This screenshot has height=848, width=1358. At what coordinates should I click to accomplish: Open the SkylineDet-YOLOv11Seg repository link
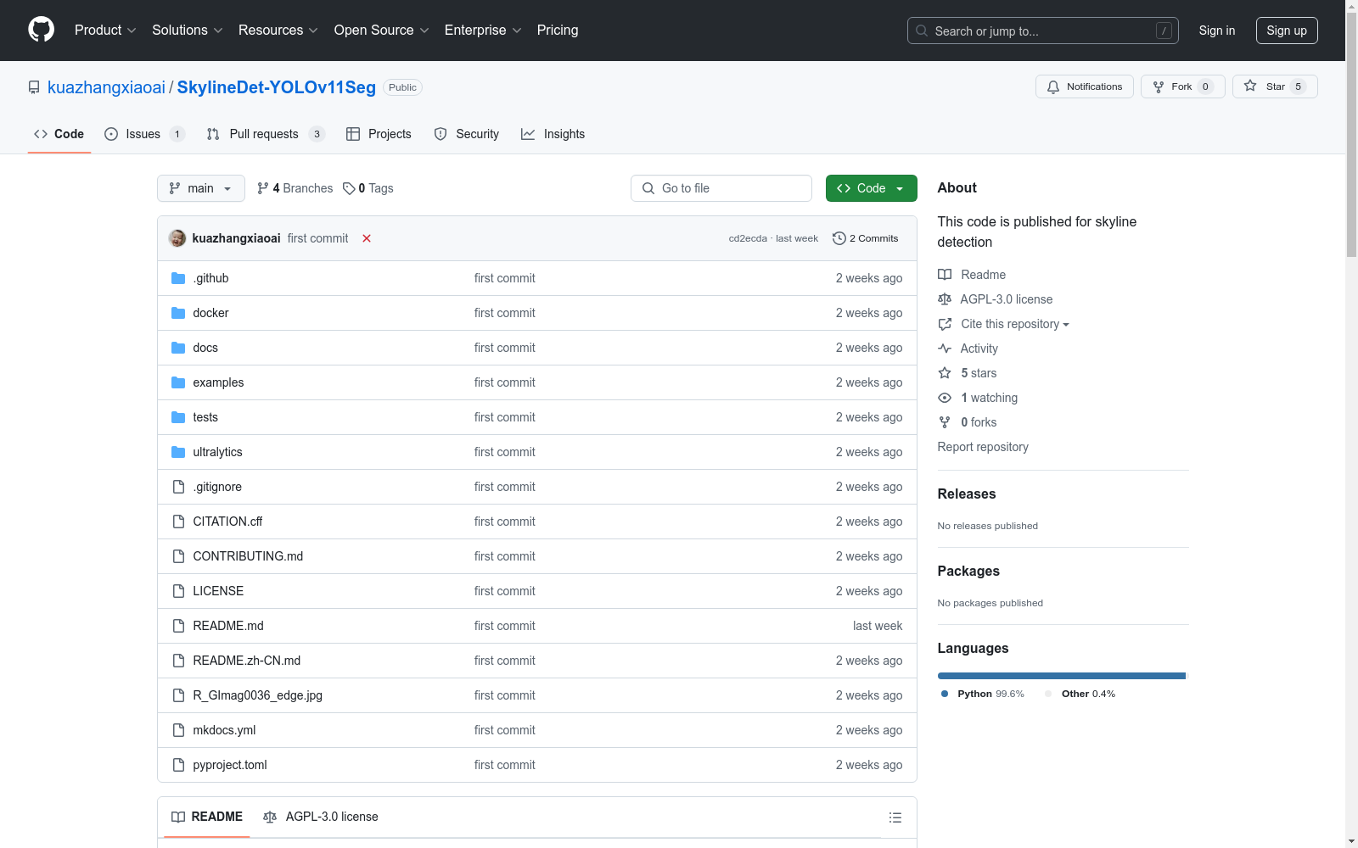[x=276, y=87]
